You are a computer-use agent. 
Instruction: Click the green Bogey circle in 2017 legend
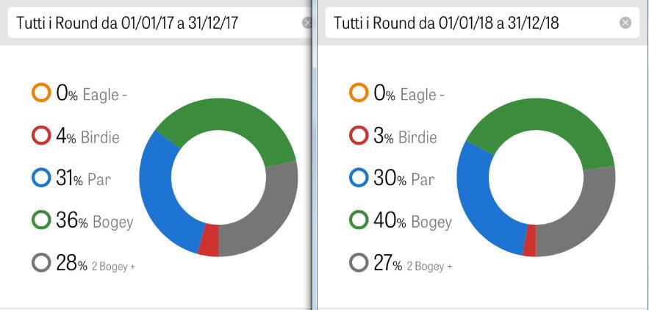[x=42, y=220]
